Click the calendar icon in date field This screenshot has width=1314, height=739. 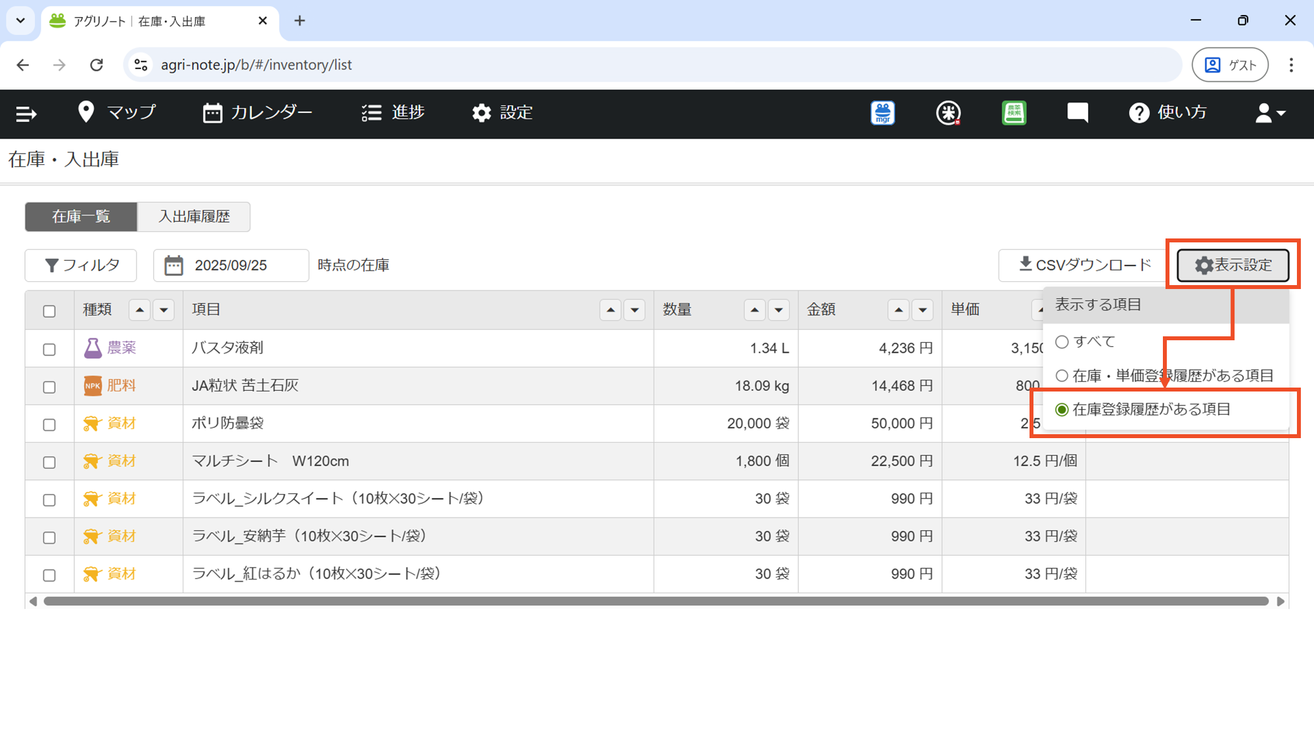[x=173, y=265]
